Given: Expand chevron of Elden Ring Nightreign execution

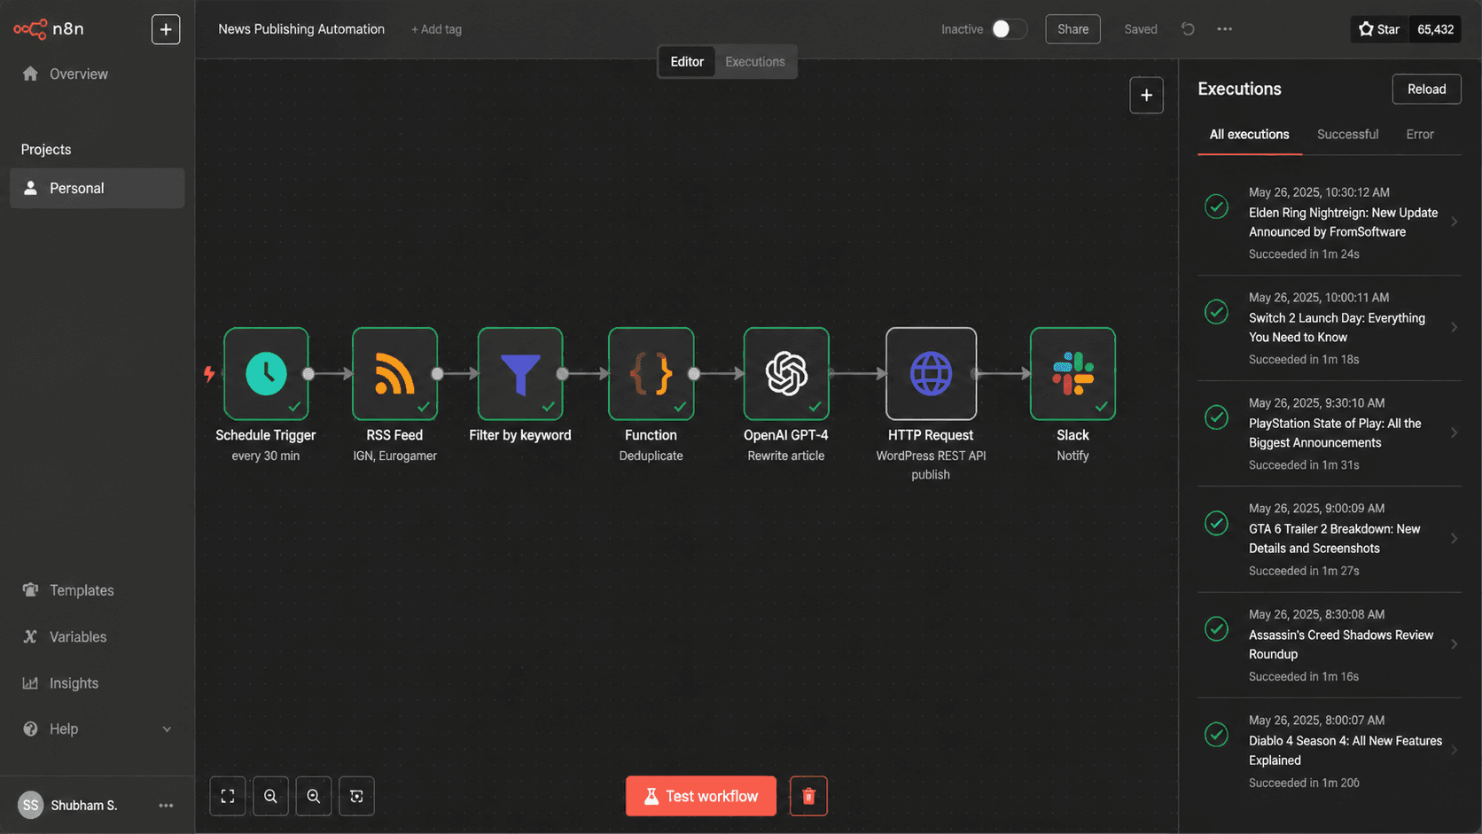Looking at the screenshot, I should (x=1454, y=222).
